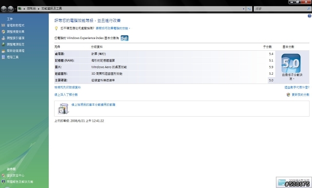This screenshot has width=312, height=188.
Task: Click the light bulb tip icon
Action: click(x=56, y=28)
